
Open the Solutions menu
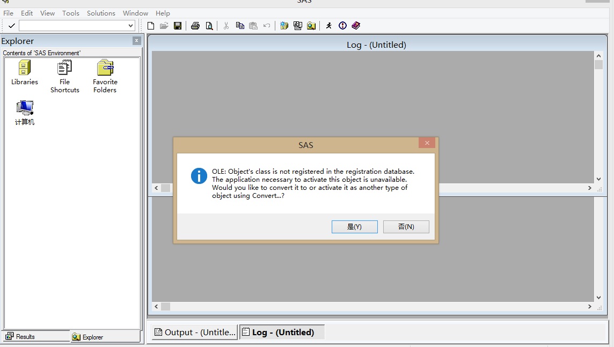pyautogui.click(x=101, y=13)
